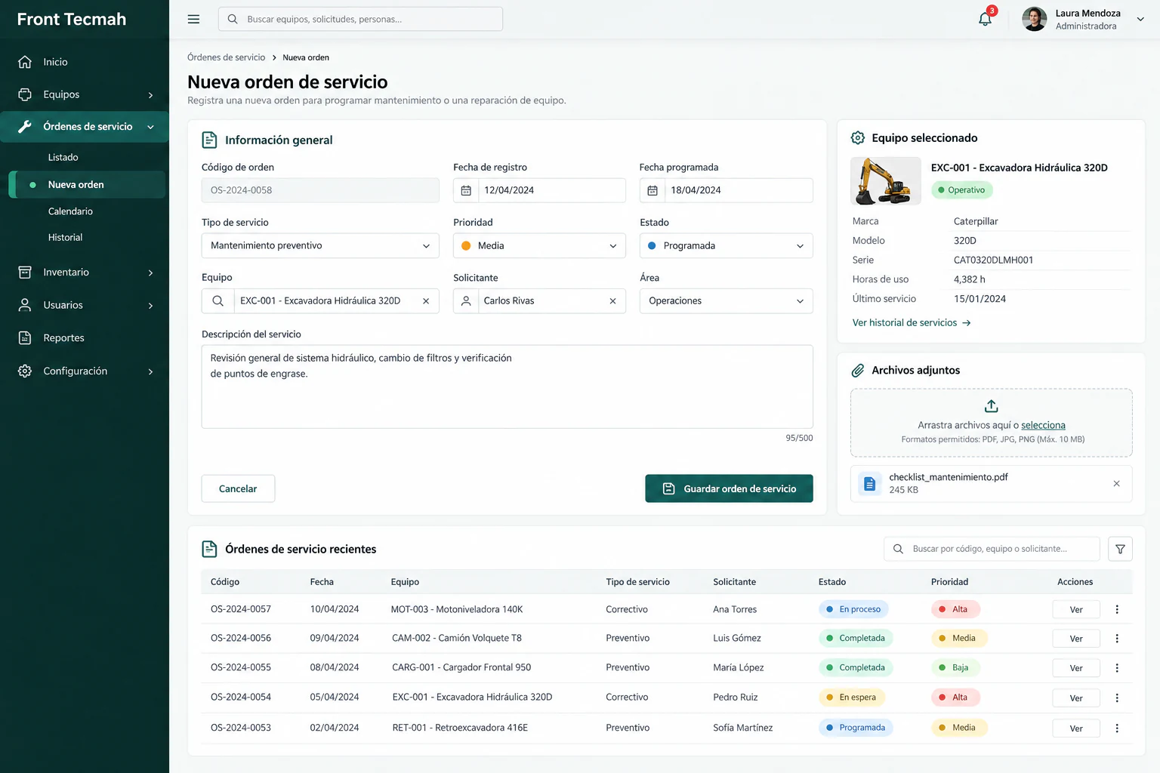Click the selecciona file link
This screenshot has height=773, width=1160.
1043,425
